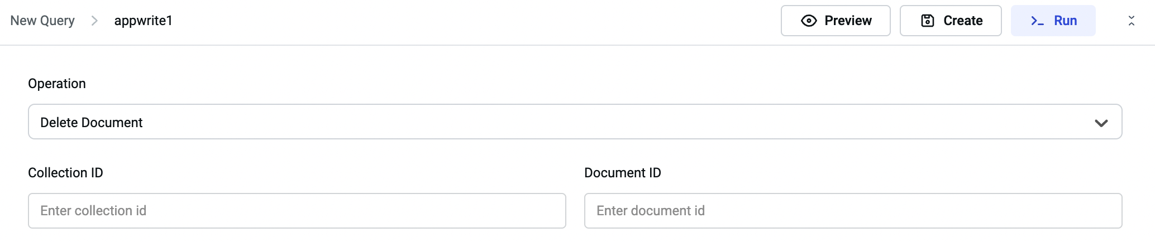Rename the query by clicking appwrite1
The image size is (1155, 242).
144,21
